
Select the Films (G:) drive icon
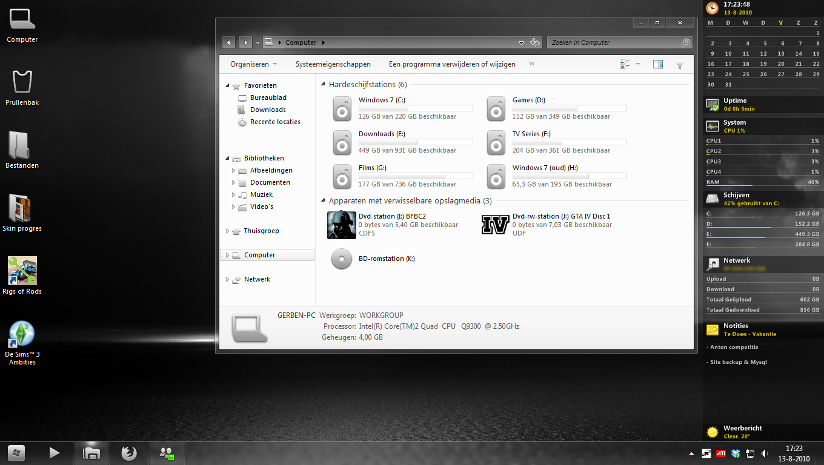pos(342,177)
